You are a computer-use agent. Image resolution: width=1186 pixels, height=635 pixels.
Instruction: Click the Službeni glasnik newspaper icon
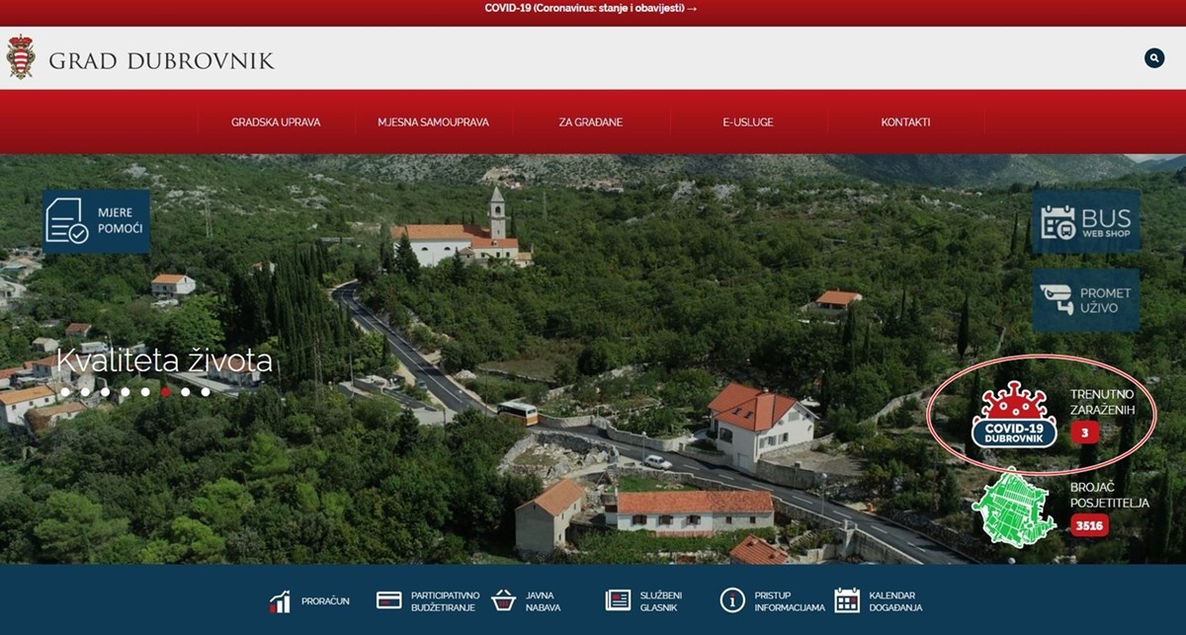(x=618, y=600)
